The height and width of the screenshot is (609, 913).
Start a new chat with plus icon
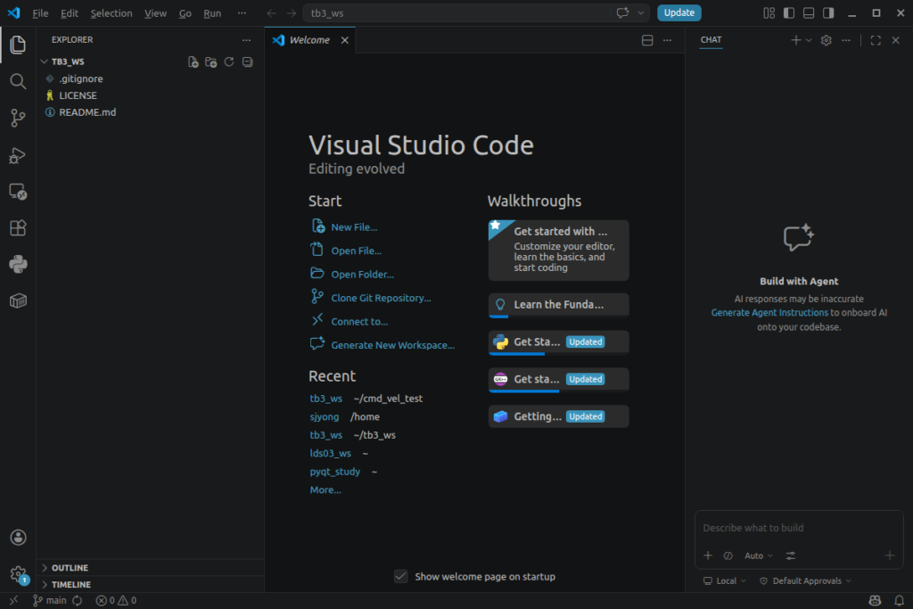tap(795, 40)
